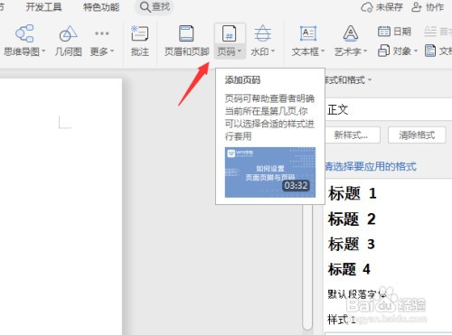Insert a 批注 comment
The image size is (452, 335).
point(140,42)
